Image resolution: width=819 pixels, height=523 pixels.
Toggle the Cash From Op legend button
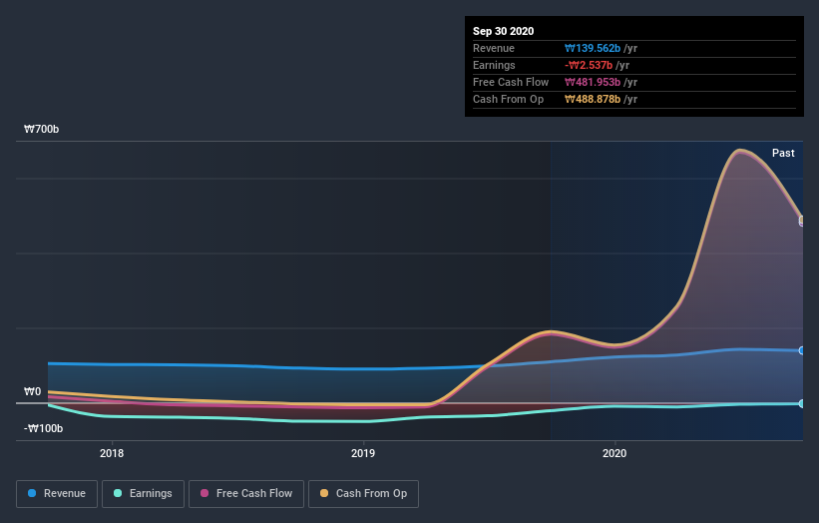point(363,494)
